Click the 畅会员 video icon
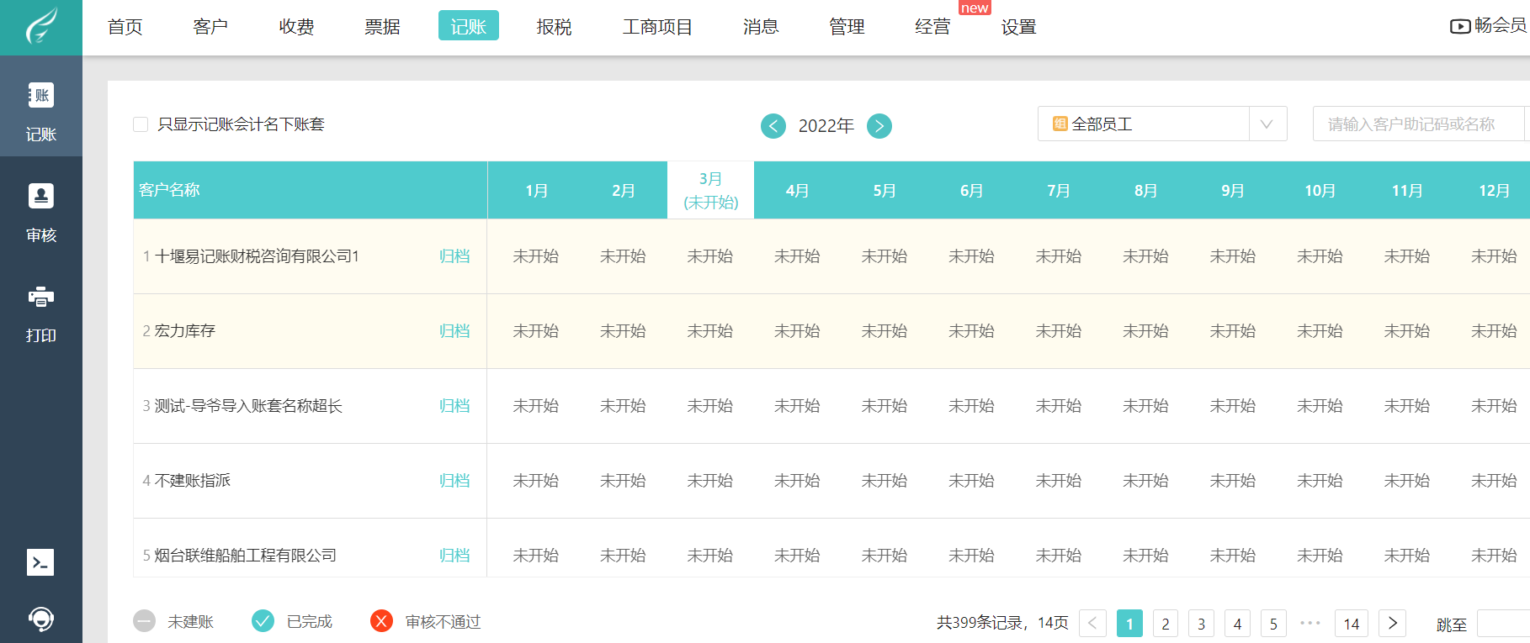Screen dimensions: 1530x643 pyautogui.click(x=1459, y=26)
